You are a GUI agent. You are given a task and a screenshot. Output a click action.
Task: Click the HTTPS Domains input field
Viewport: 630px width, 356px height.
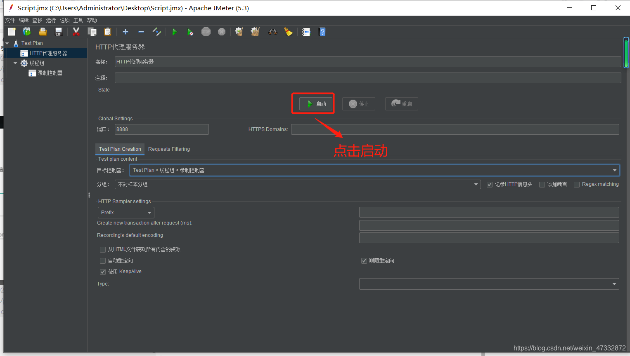click(455, 129)
